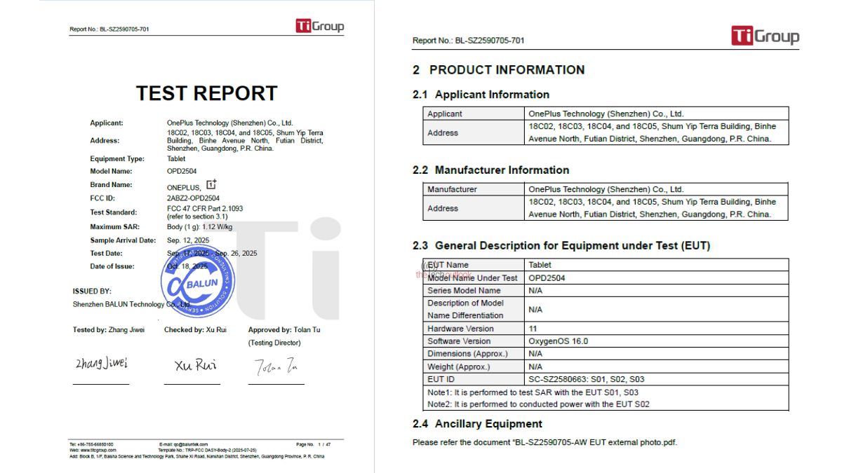This screenshot has height=473, width=842.
Task: Click the qc@baluntek.com email address
Action: coord(189,444)
